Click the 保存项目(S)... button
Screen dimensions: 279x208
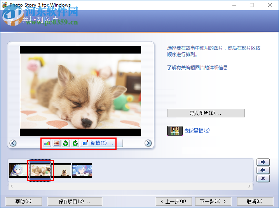click(75, 201)
